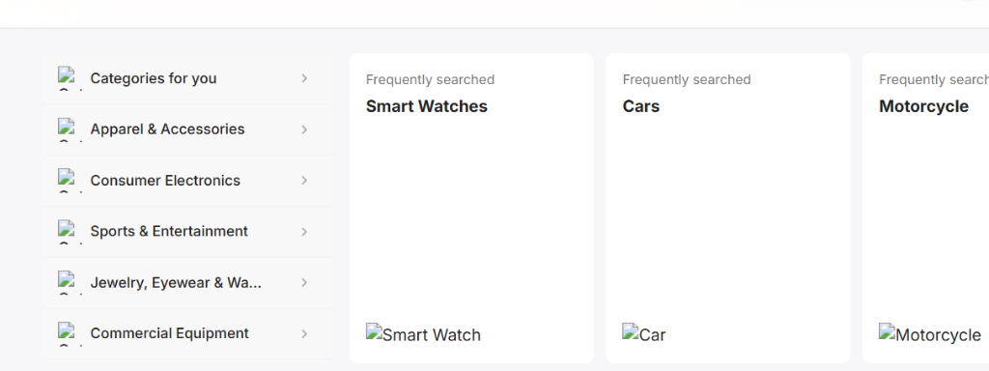Click the Motorcycle product image
The height and width of the screenshot is (371, 989).
[x=930, y=333]
